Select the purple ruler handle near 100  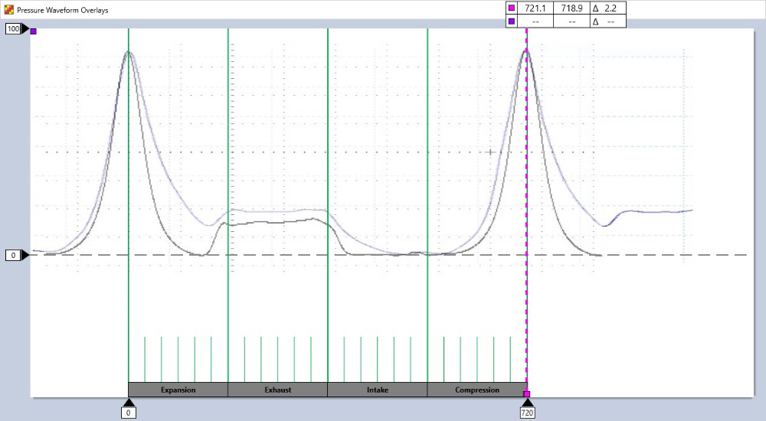(x=33, y=31)
